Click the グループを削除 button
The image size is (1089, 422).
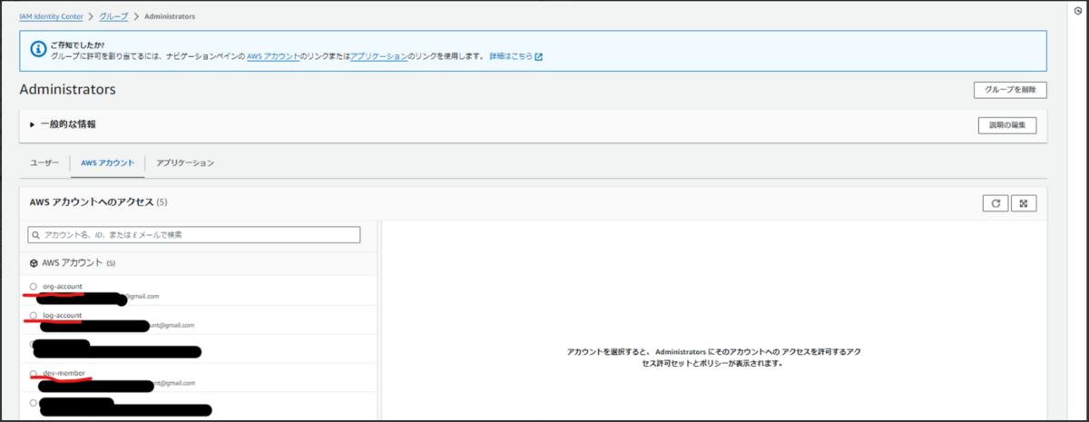1010,90
